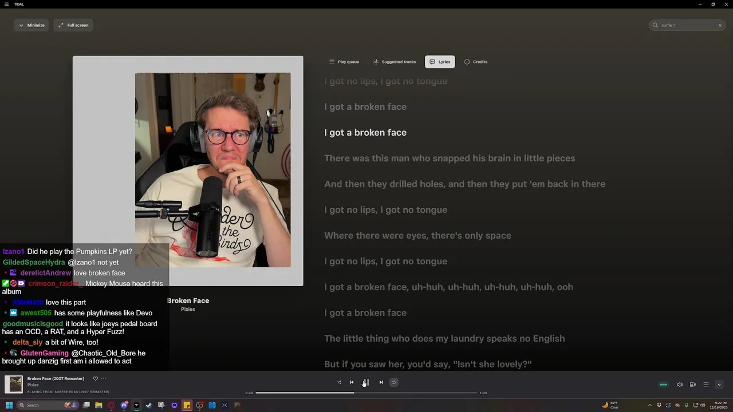
Task: Add Broken Face to favorites with heart icon
Action: click(x=96, y=378)
